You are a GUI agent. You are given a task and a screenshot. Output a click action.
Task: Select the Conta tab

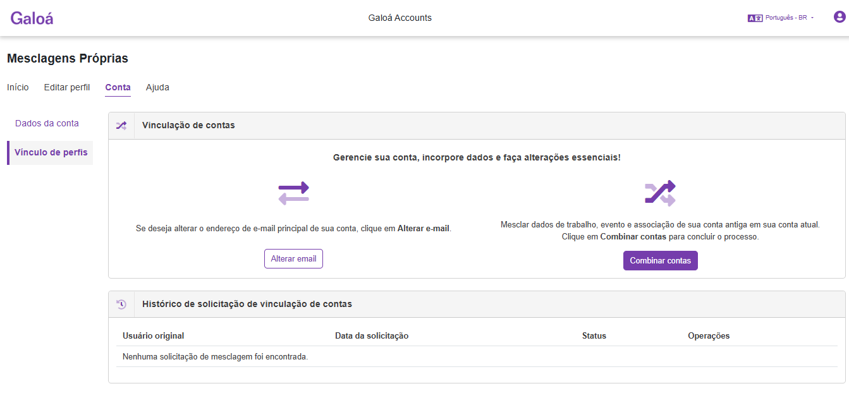pyautogui.click(x=118, y=88)
